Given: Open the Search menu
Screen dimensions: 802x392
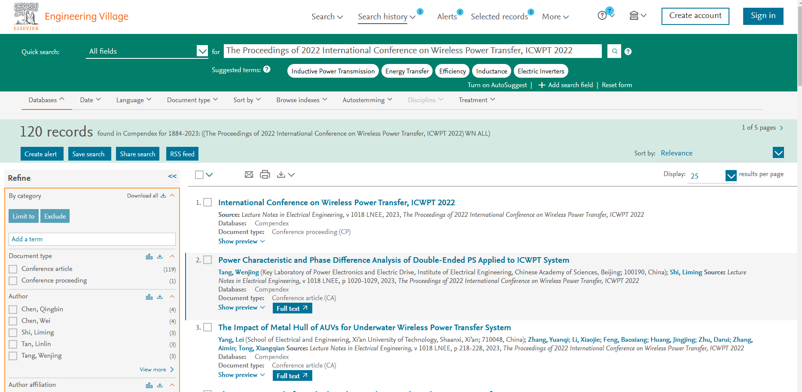Looking at the screenshot, I should pos(327,17).
